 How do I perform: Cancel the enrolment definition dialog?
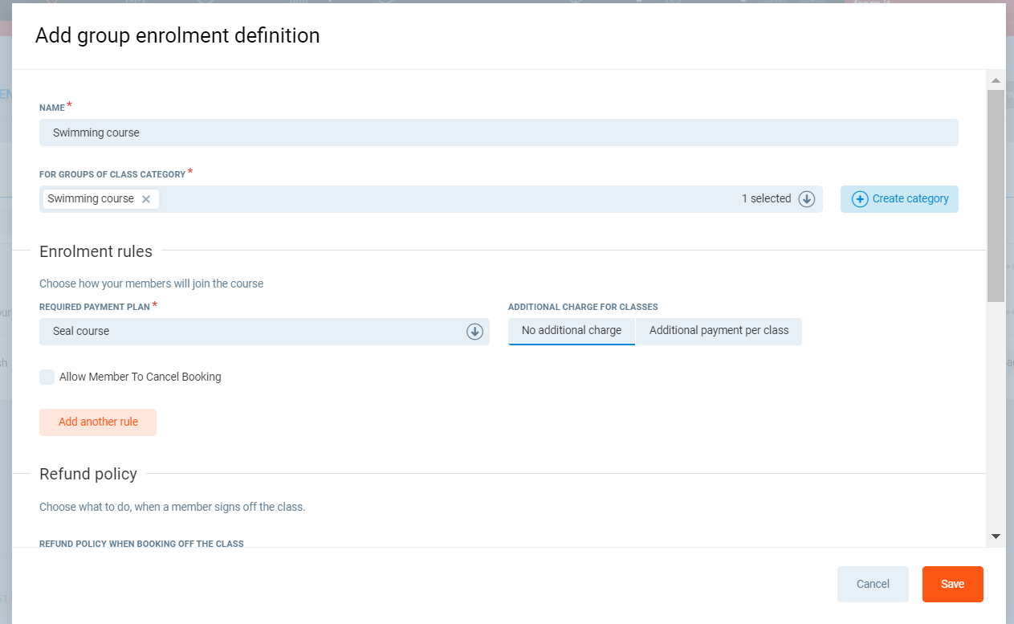873,584
